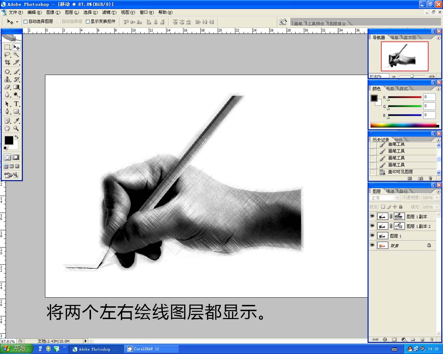Select the Clone Stamp tool
The width and height of the screenshot is (443, 354).
coord(7,80)
